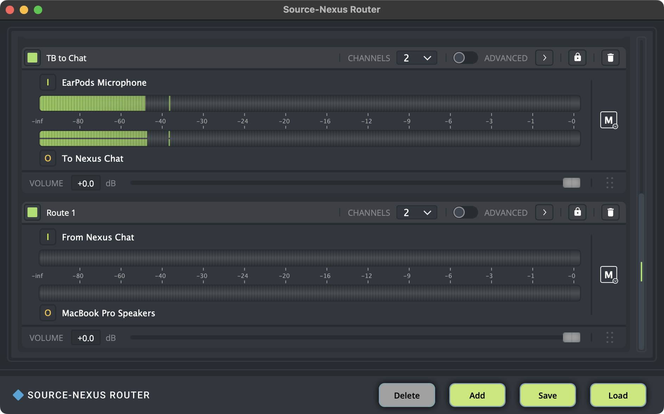Delete TB to Chat route with trash icon
Screen dimensions: 664x414
click(x=610, y=58)
